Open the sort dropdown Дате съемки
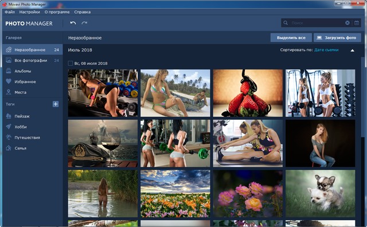 (x=326, y=50)
